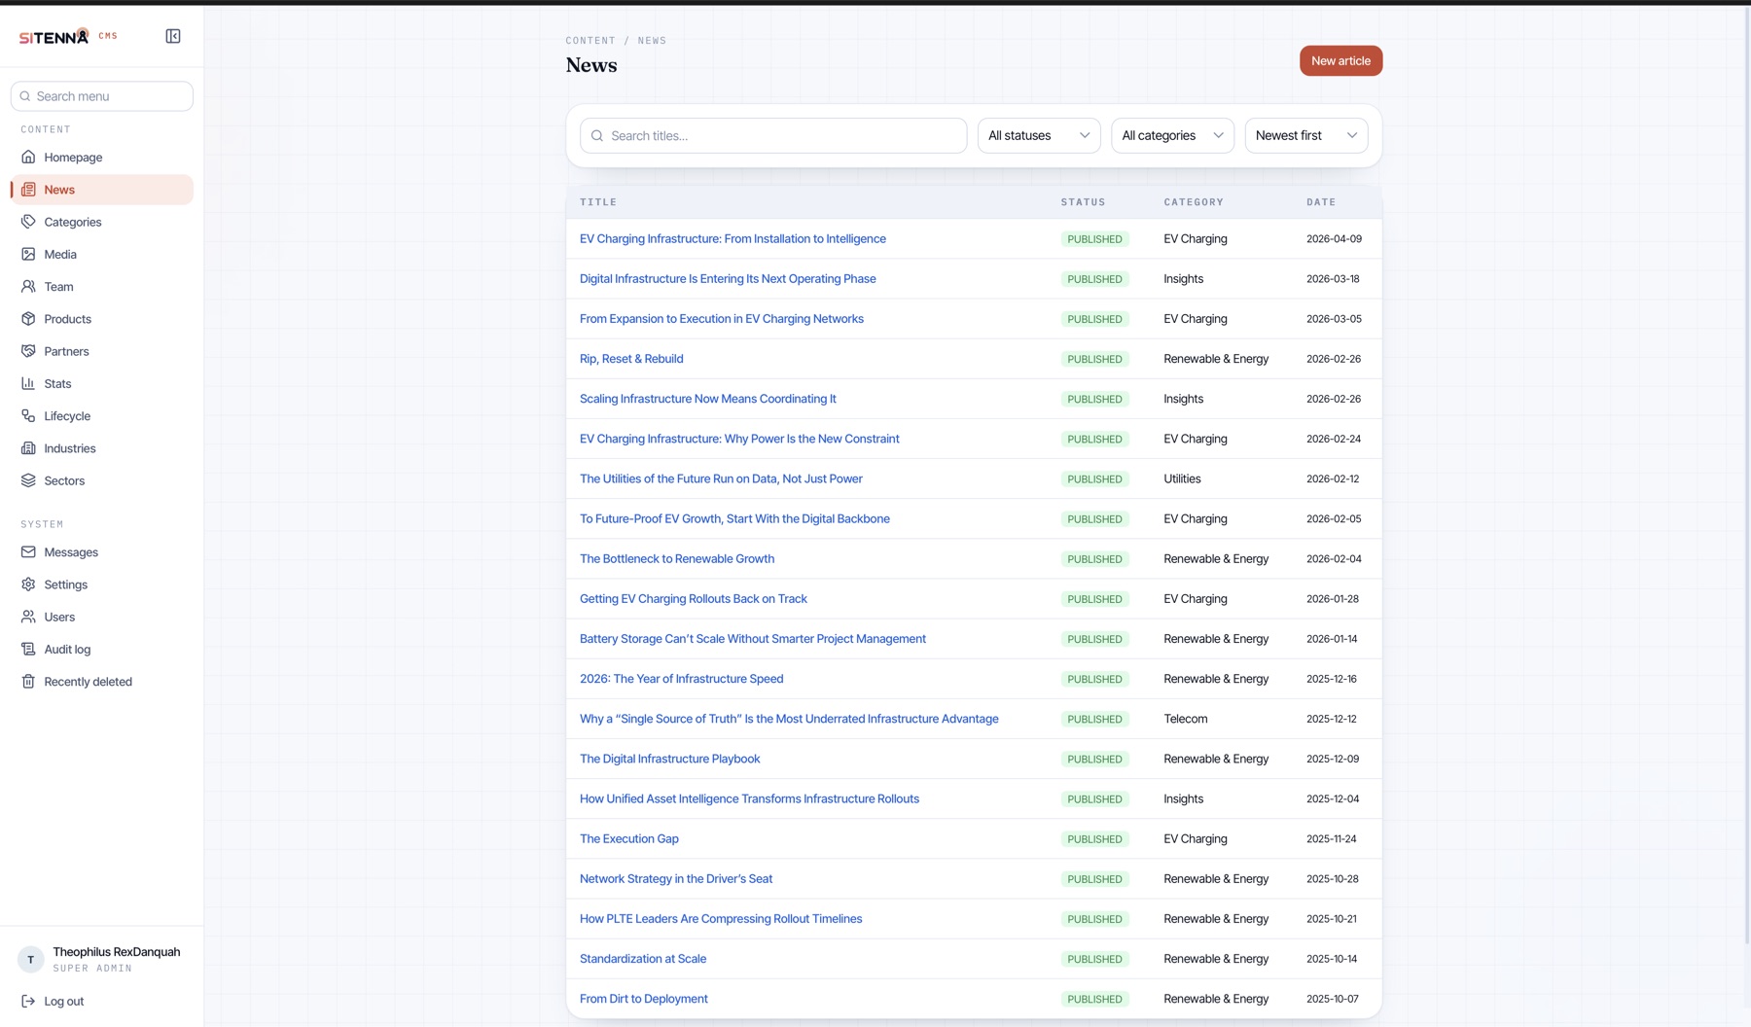Click the Homepage house icon
Image resolution: width=1751 pixels, height=1027 pixels.
click(x=28, y=157)
